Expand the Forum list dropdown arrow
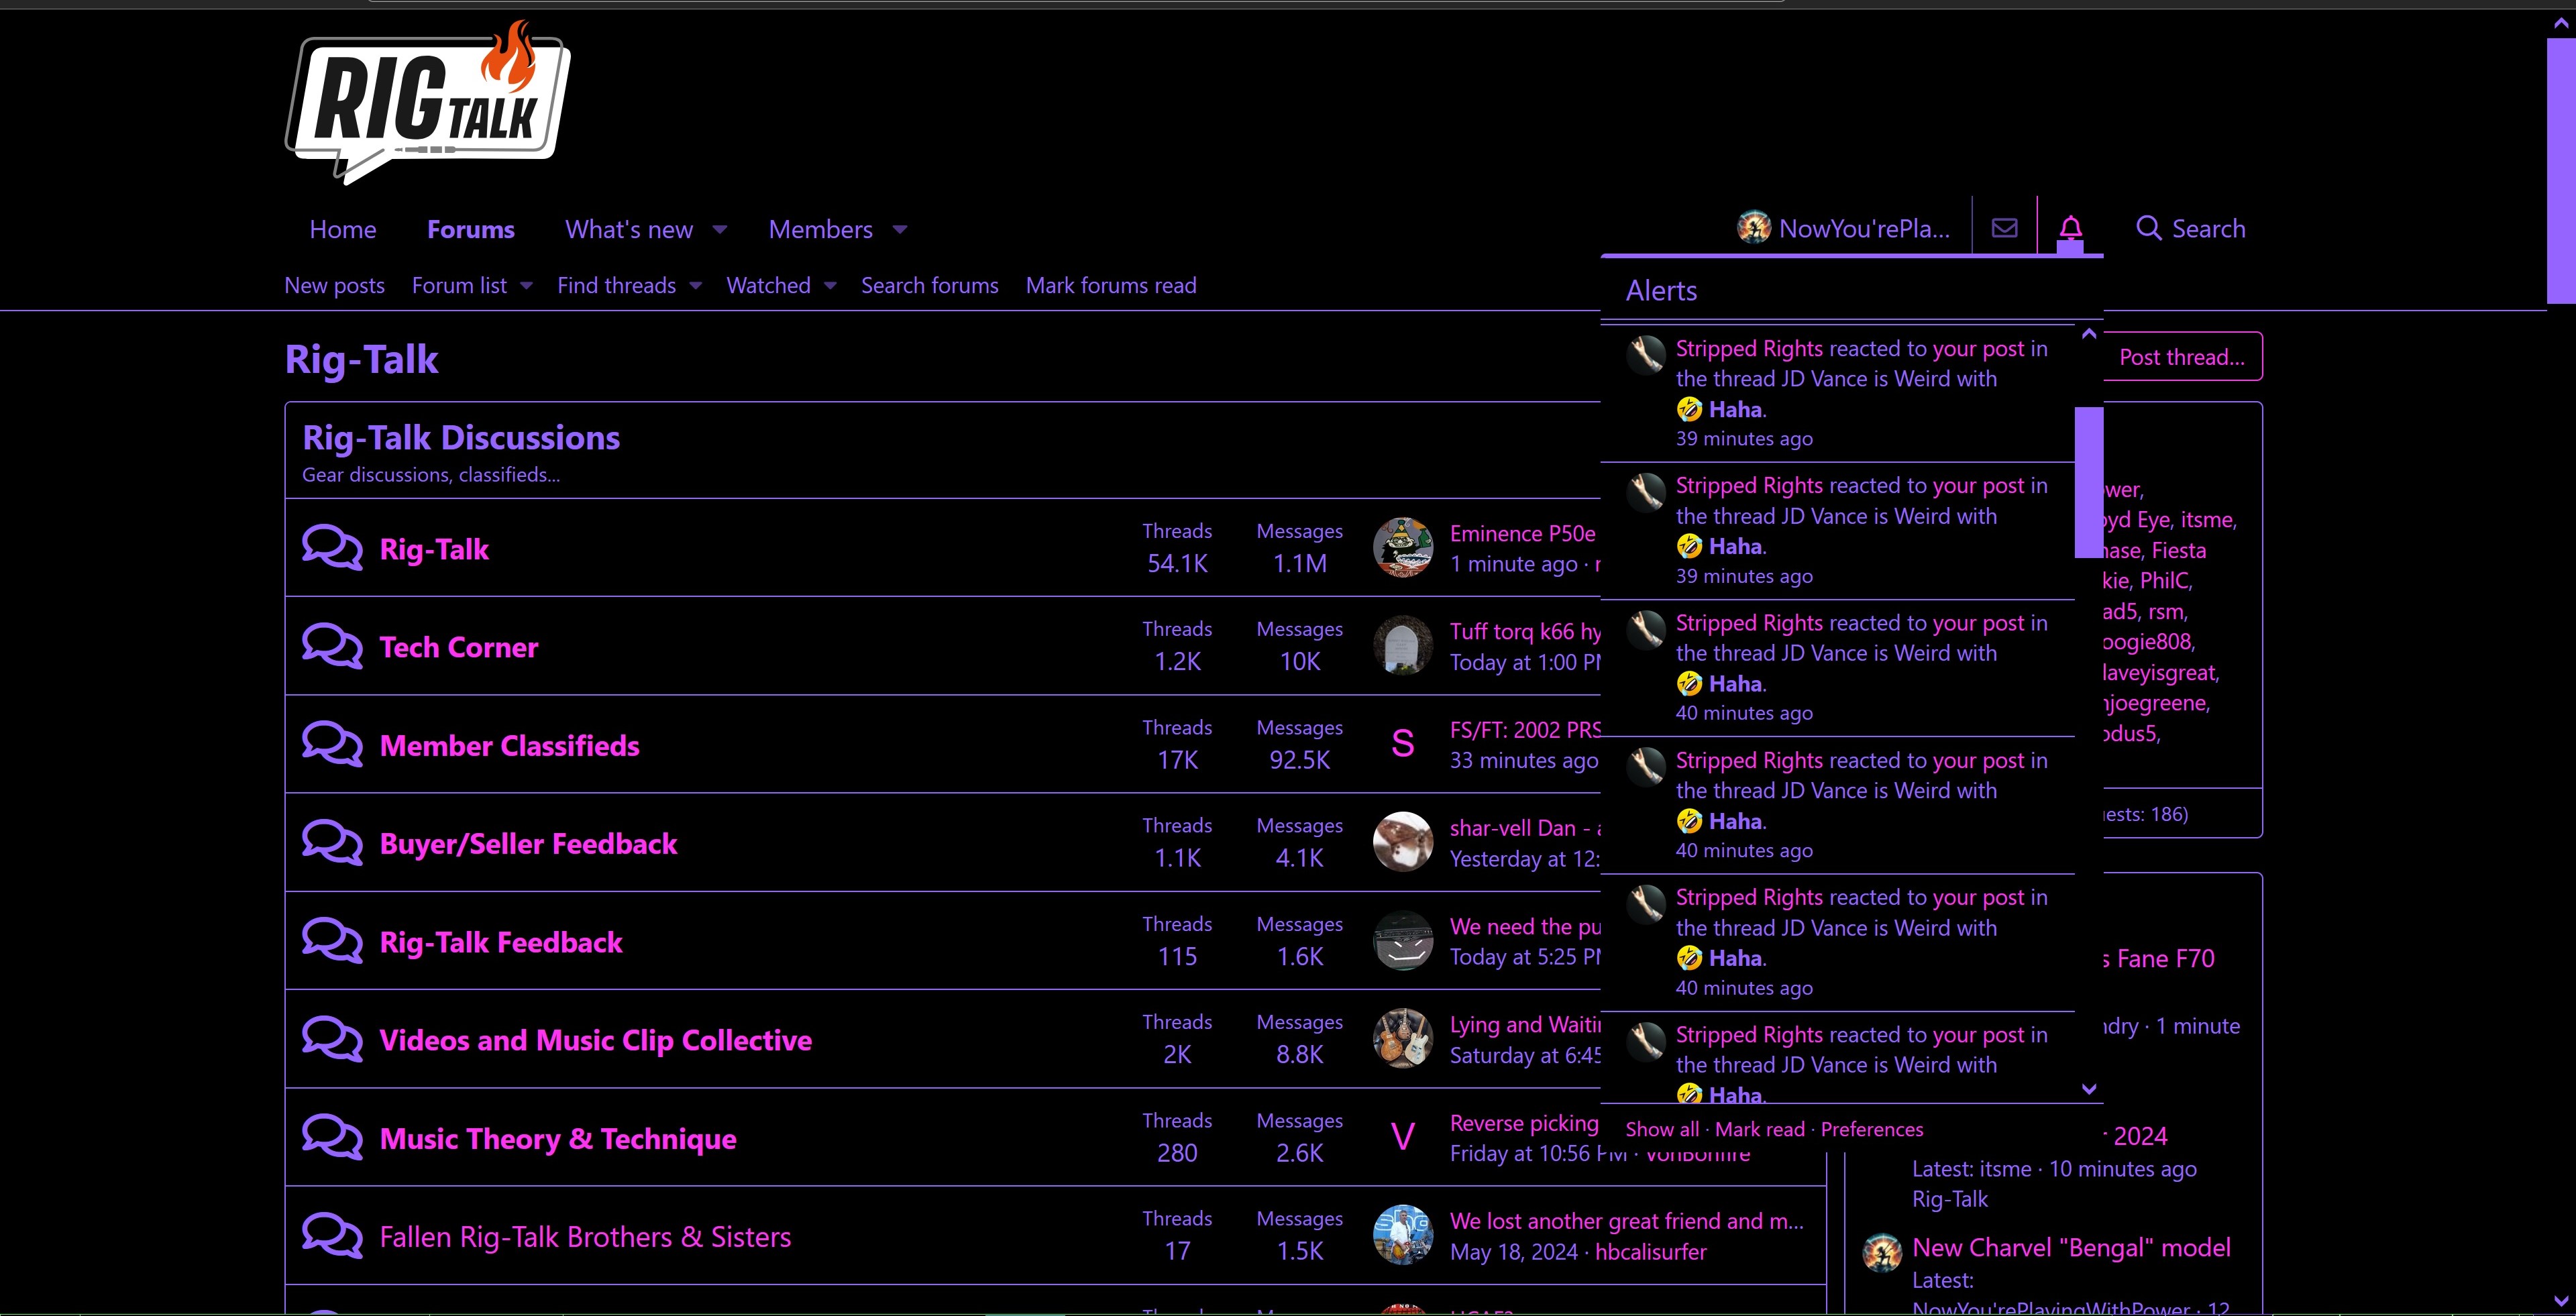 [x=527, y=286]
